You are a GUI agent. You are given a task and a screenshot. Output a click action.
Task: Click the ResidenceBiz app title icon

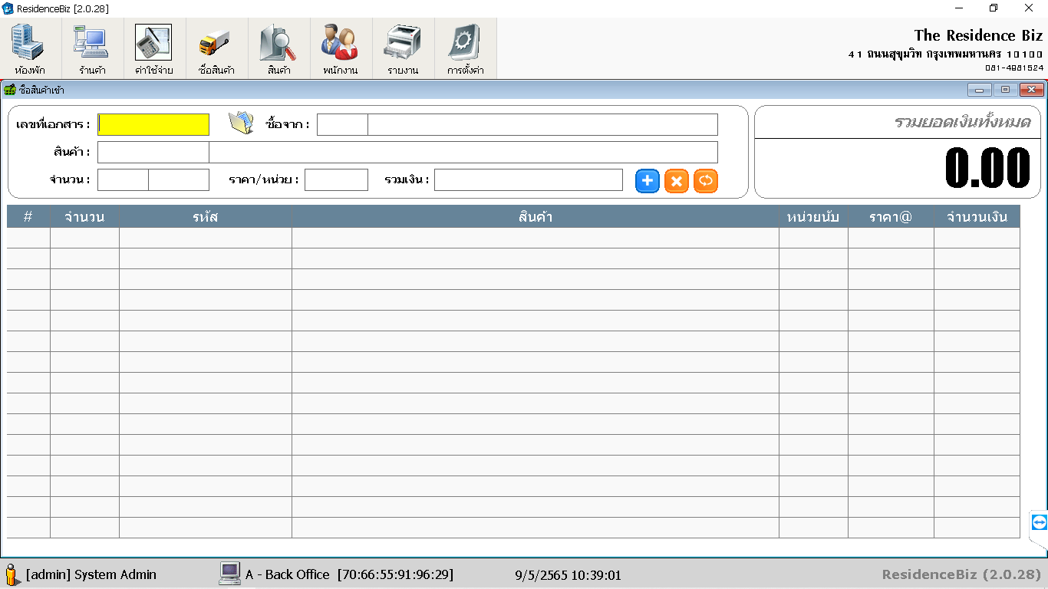click(8, 8)
